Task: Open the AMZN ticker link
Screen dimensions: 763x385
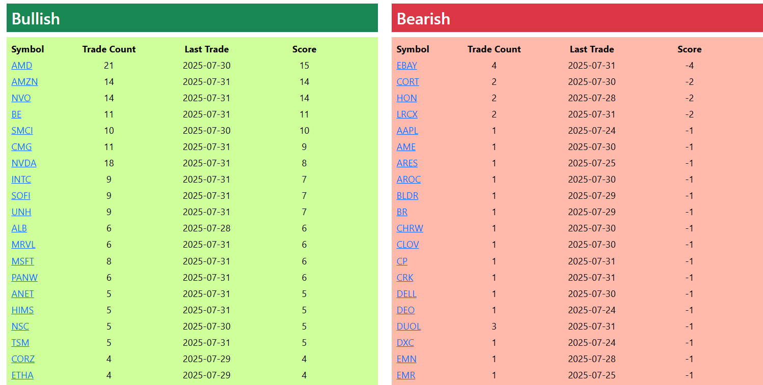Action: coord(24,82)
